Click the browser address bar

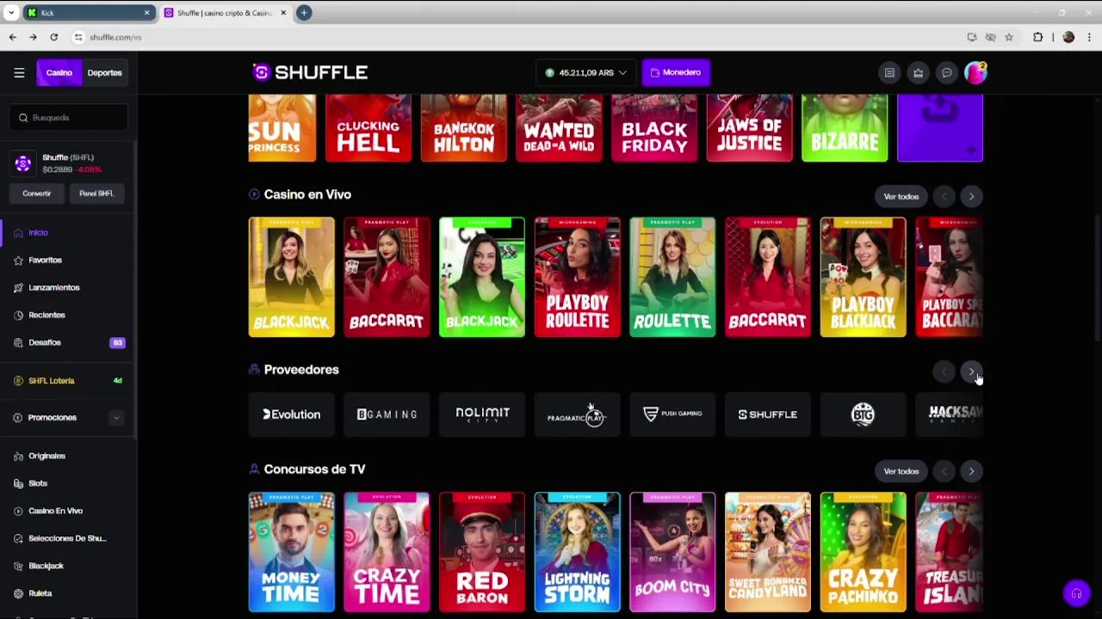(x=517, y=37)
